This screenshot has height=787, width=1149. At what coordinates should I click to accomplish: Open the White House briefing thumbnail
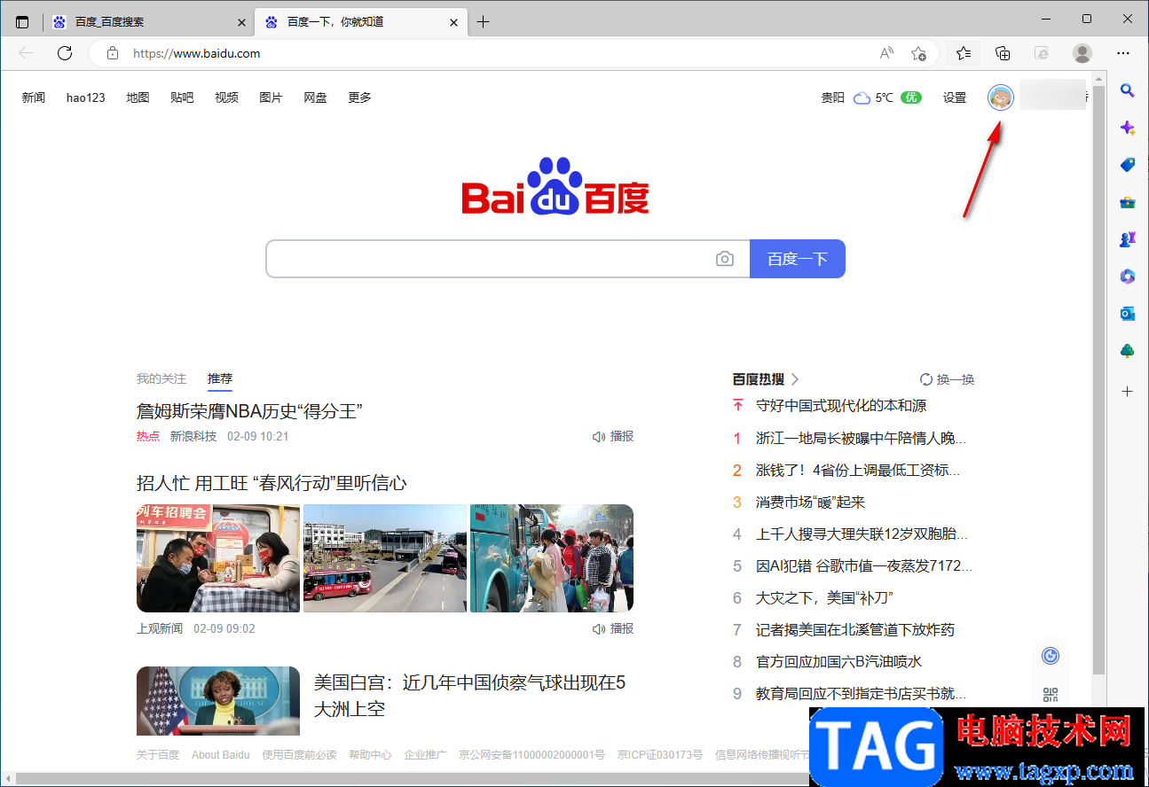(x=218, y=701)
